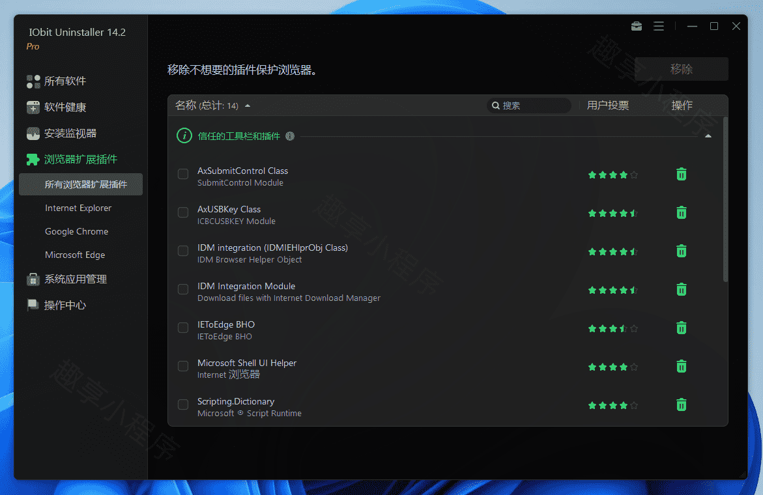The image size is (763, 495).
Task: Click the 安装监视器 sidebar icon
Action: (33, 134)
